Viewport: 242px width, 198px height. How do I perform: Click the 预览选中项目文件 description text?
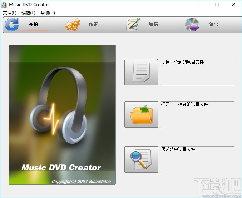(179, 149)
